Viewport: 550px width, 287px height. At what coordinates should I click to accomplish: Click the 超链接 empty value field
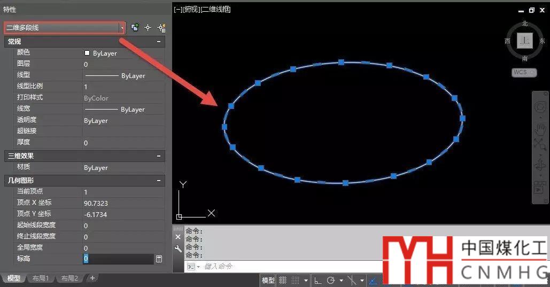tap(123, 131)
